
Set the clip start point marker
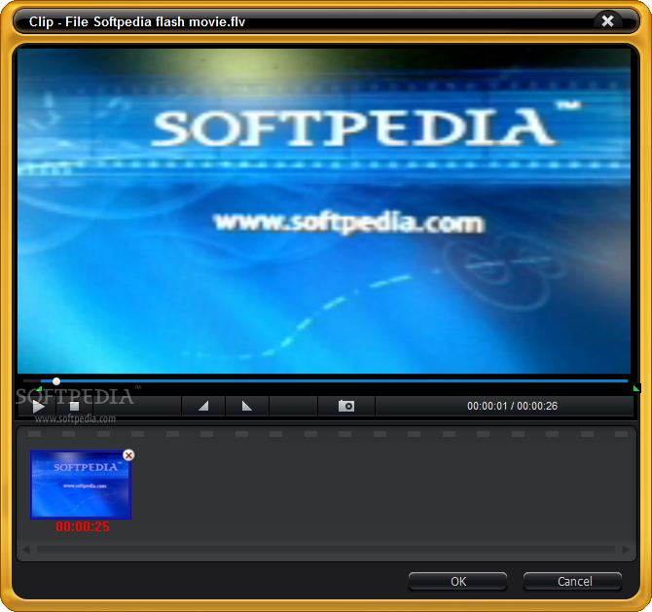tap(203, 406)
